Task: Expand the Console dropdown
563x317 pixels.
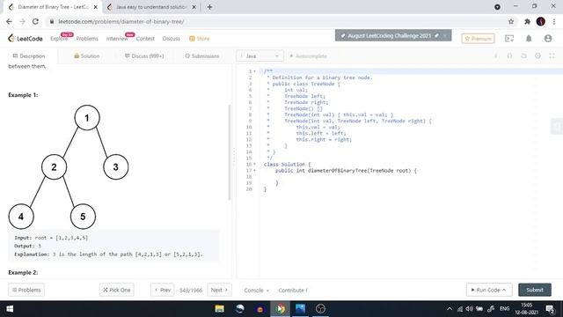Action: point(256,291)
